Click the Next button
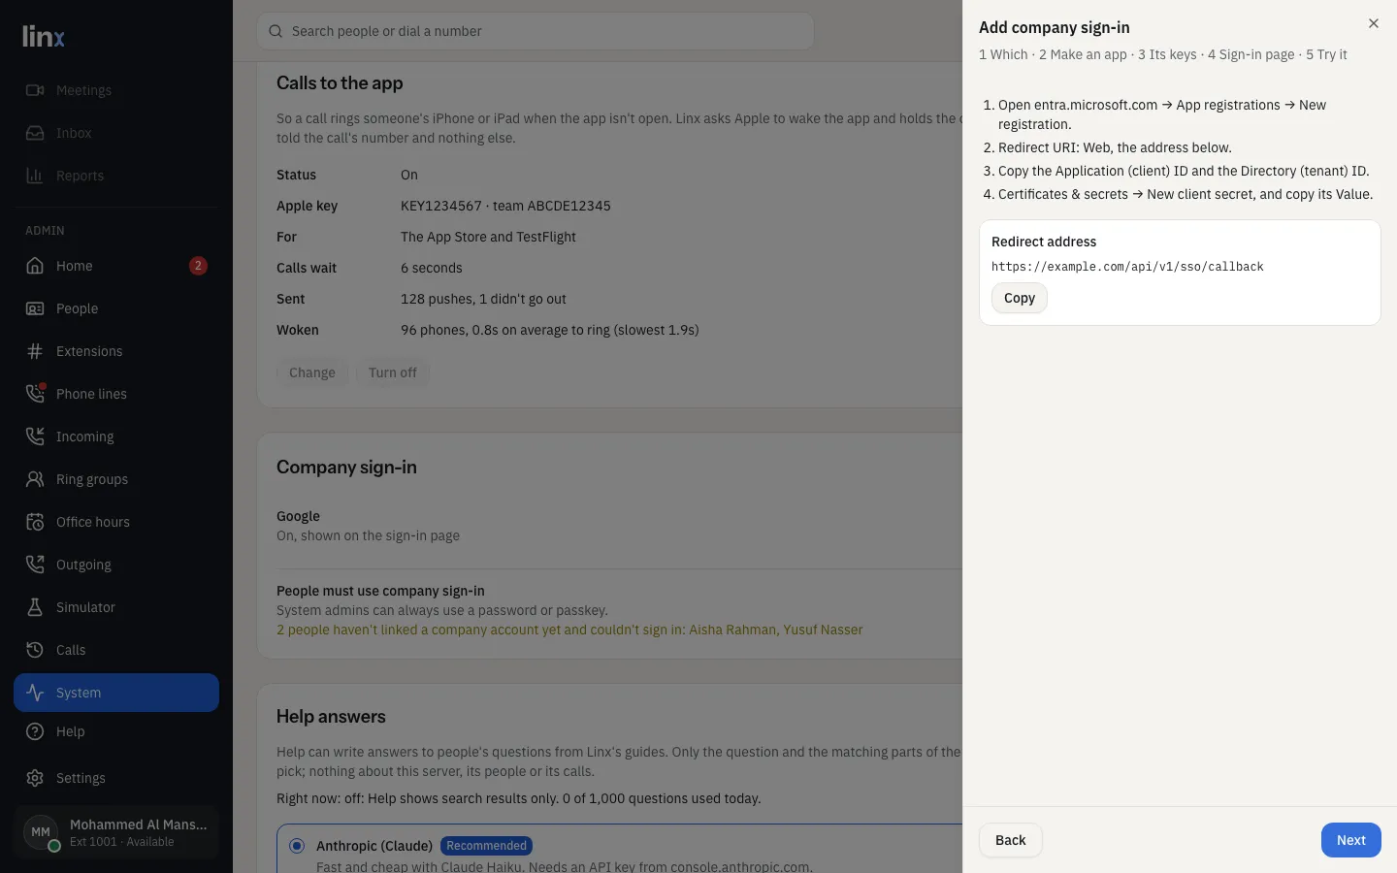The height and width of the screenshot is (873, 1397). coord(1351,840)
